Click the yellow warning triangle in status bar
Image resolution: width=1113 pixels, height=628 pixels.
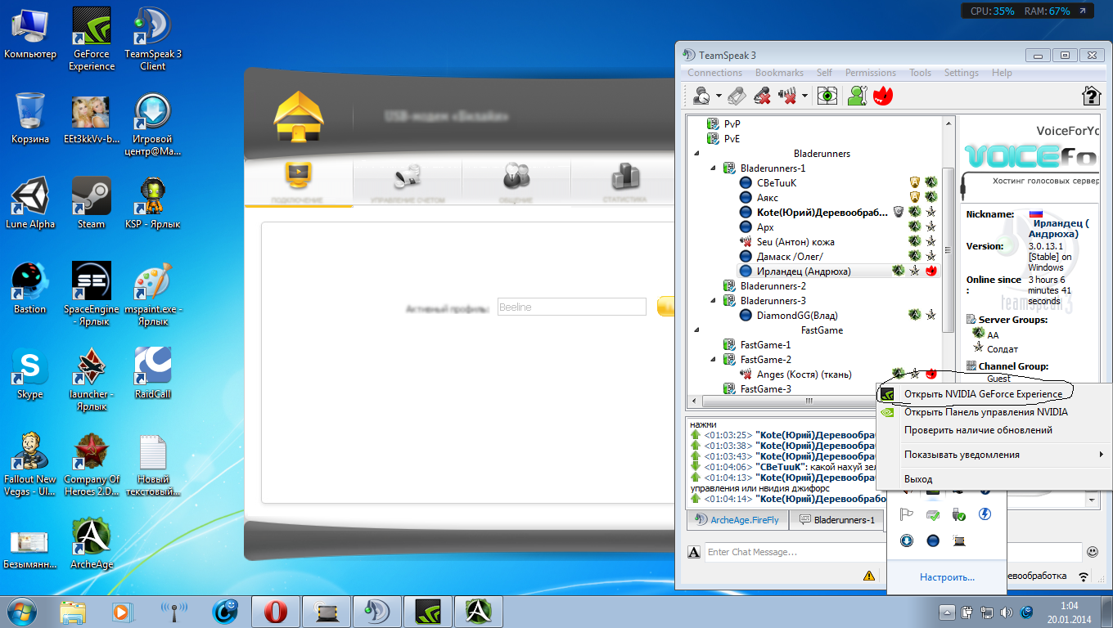coord(869,576)
